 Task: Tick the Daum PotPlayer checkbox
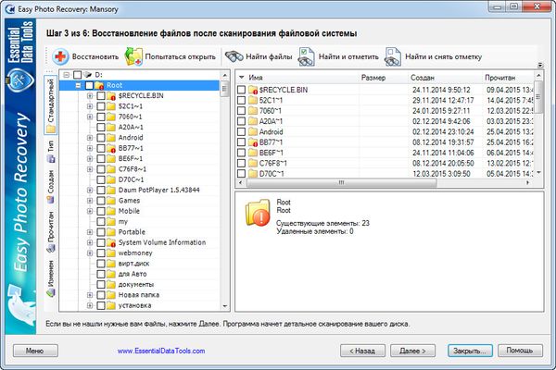click(x=101, y=190)
